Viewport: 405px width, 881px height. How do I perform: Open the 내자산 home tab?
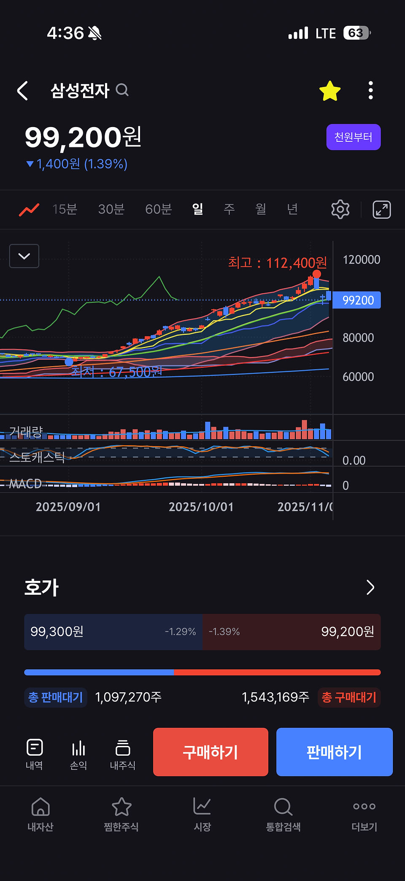tap(40, 814)
